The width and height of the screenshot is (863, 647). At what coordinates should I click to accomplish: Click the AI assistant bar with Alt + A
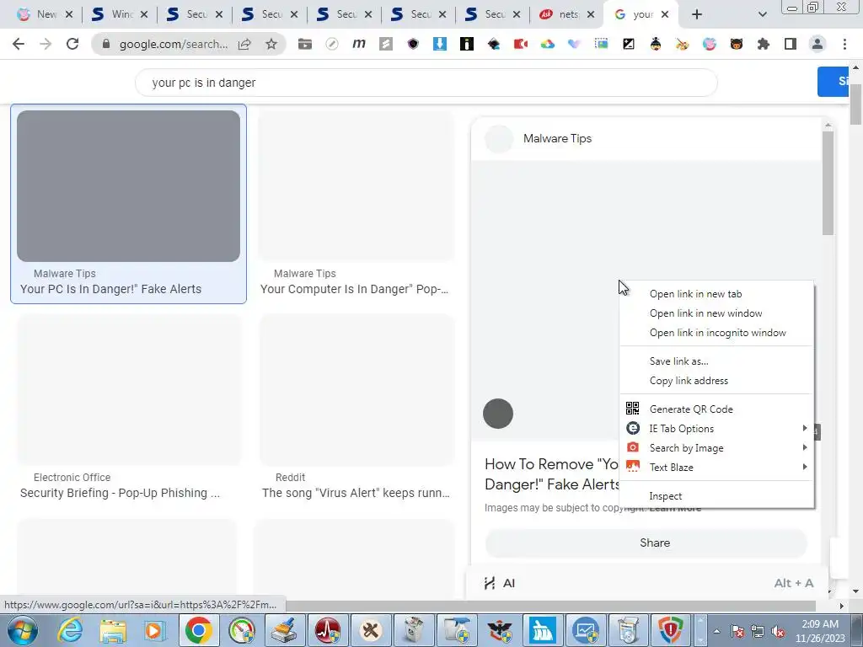(647, 583)
